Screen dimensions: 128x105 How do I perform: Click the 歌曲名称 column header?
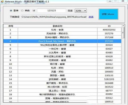pyautogui.click(x=57, y=26)
